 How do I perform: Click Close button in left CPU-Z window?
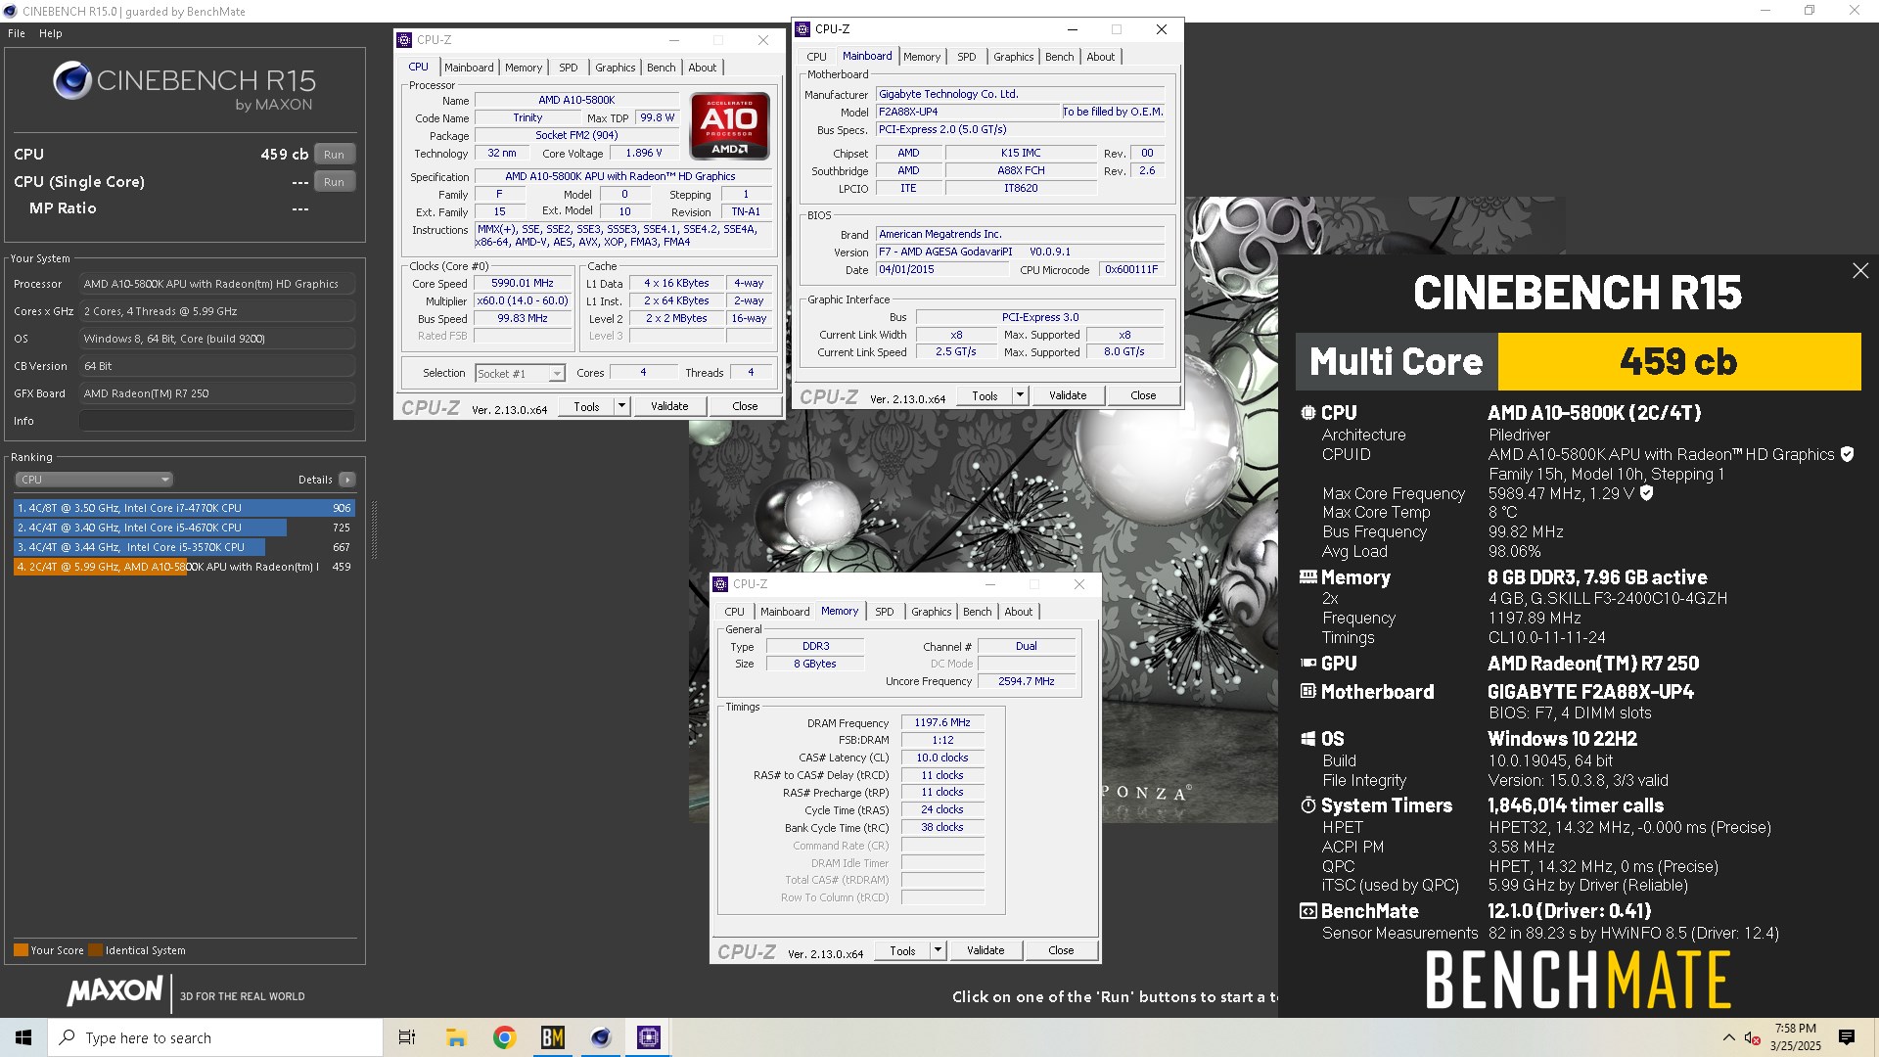tap(745, 407)
